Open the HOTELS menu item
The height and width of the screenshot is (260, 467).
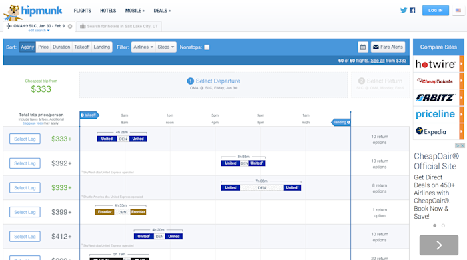coord(108,11)
